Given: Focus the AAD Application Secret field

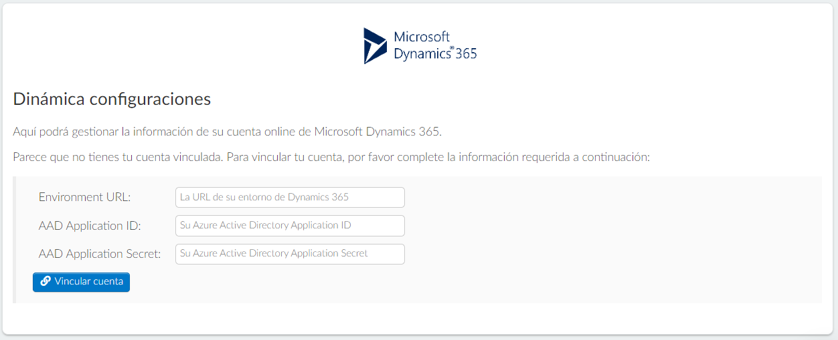Looking at the screenshot, I should click(x=290, y=254).
